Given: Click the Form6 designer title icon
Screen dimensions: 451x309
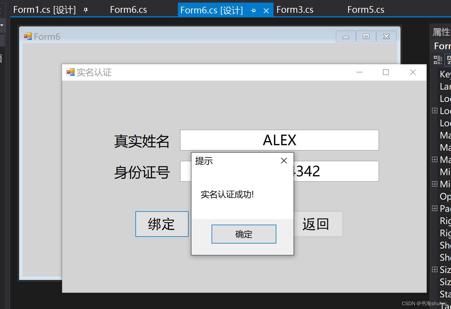Looking at the screenshot, I should pyautogui.click(x=28, y=37).
